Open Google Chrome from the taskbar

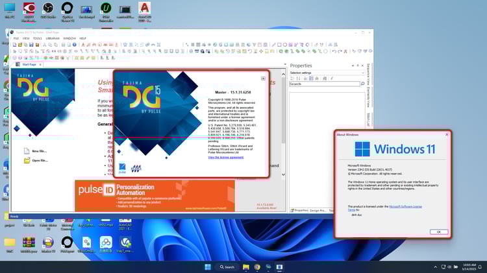[x=257, y=267]
